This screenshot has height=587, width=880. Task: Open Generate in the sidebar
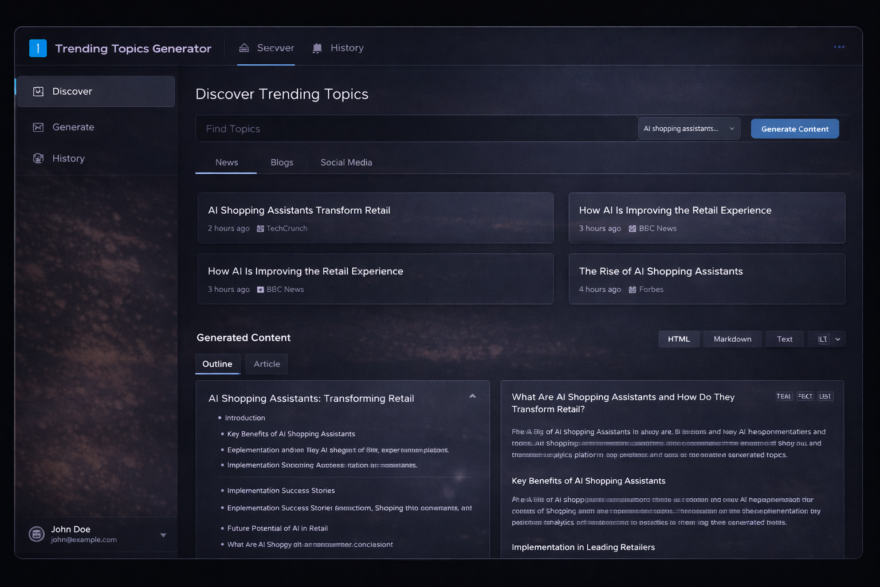pyautogui.click(x=96, y=127)
